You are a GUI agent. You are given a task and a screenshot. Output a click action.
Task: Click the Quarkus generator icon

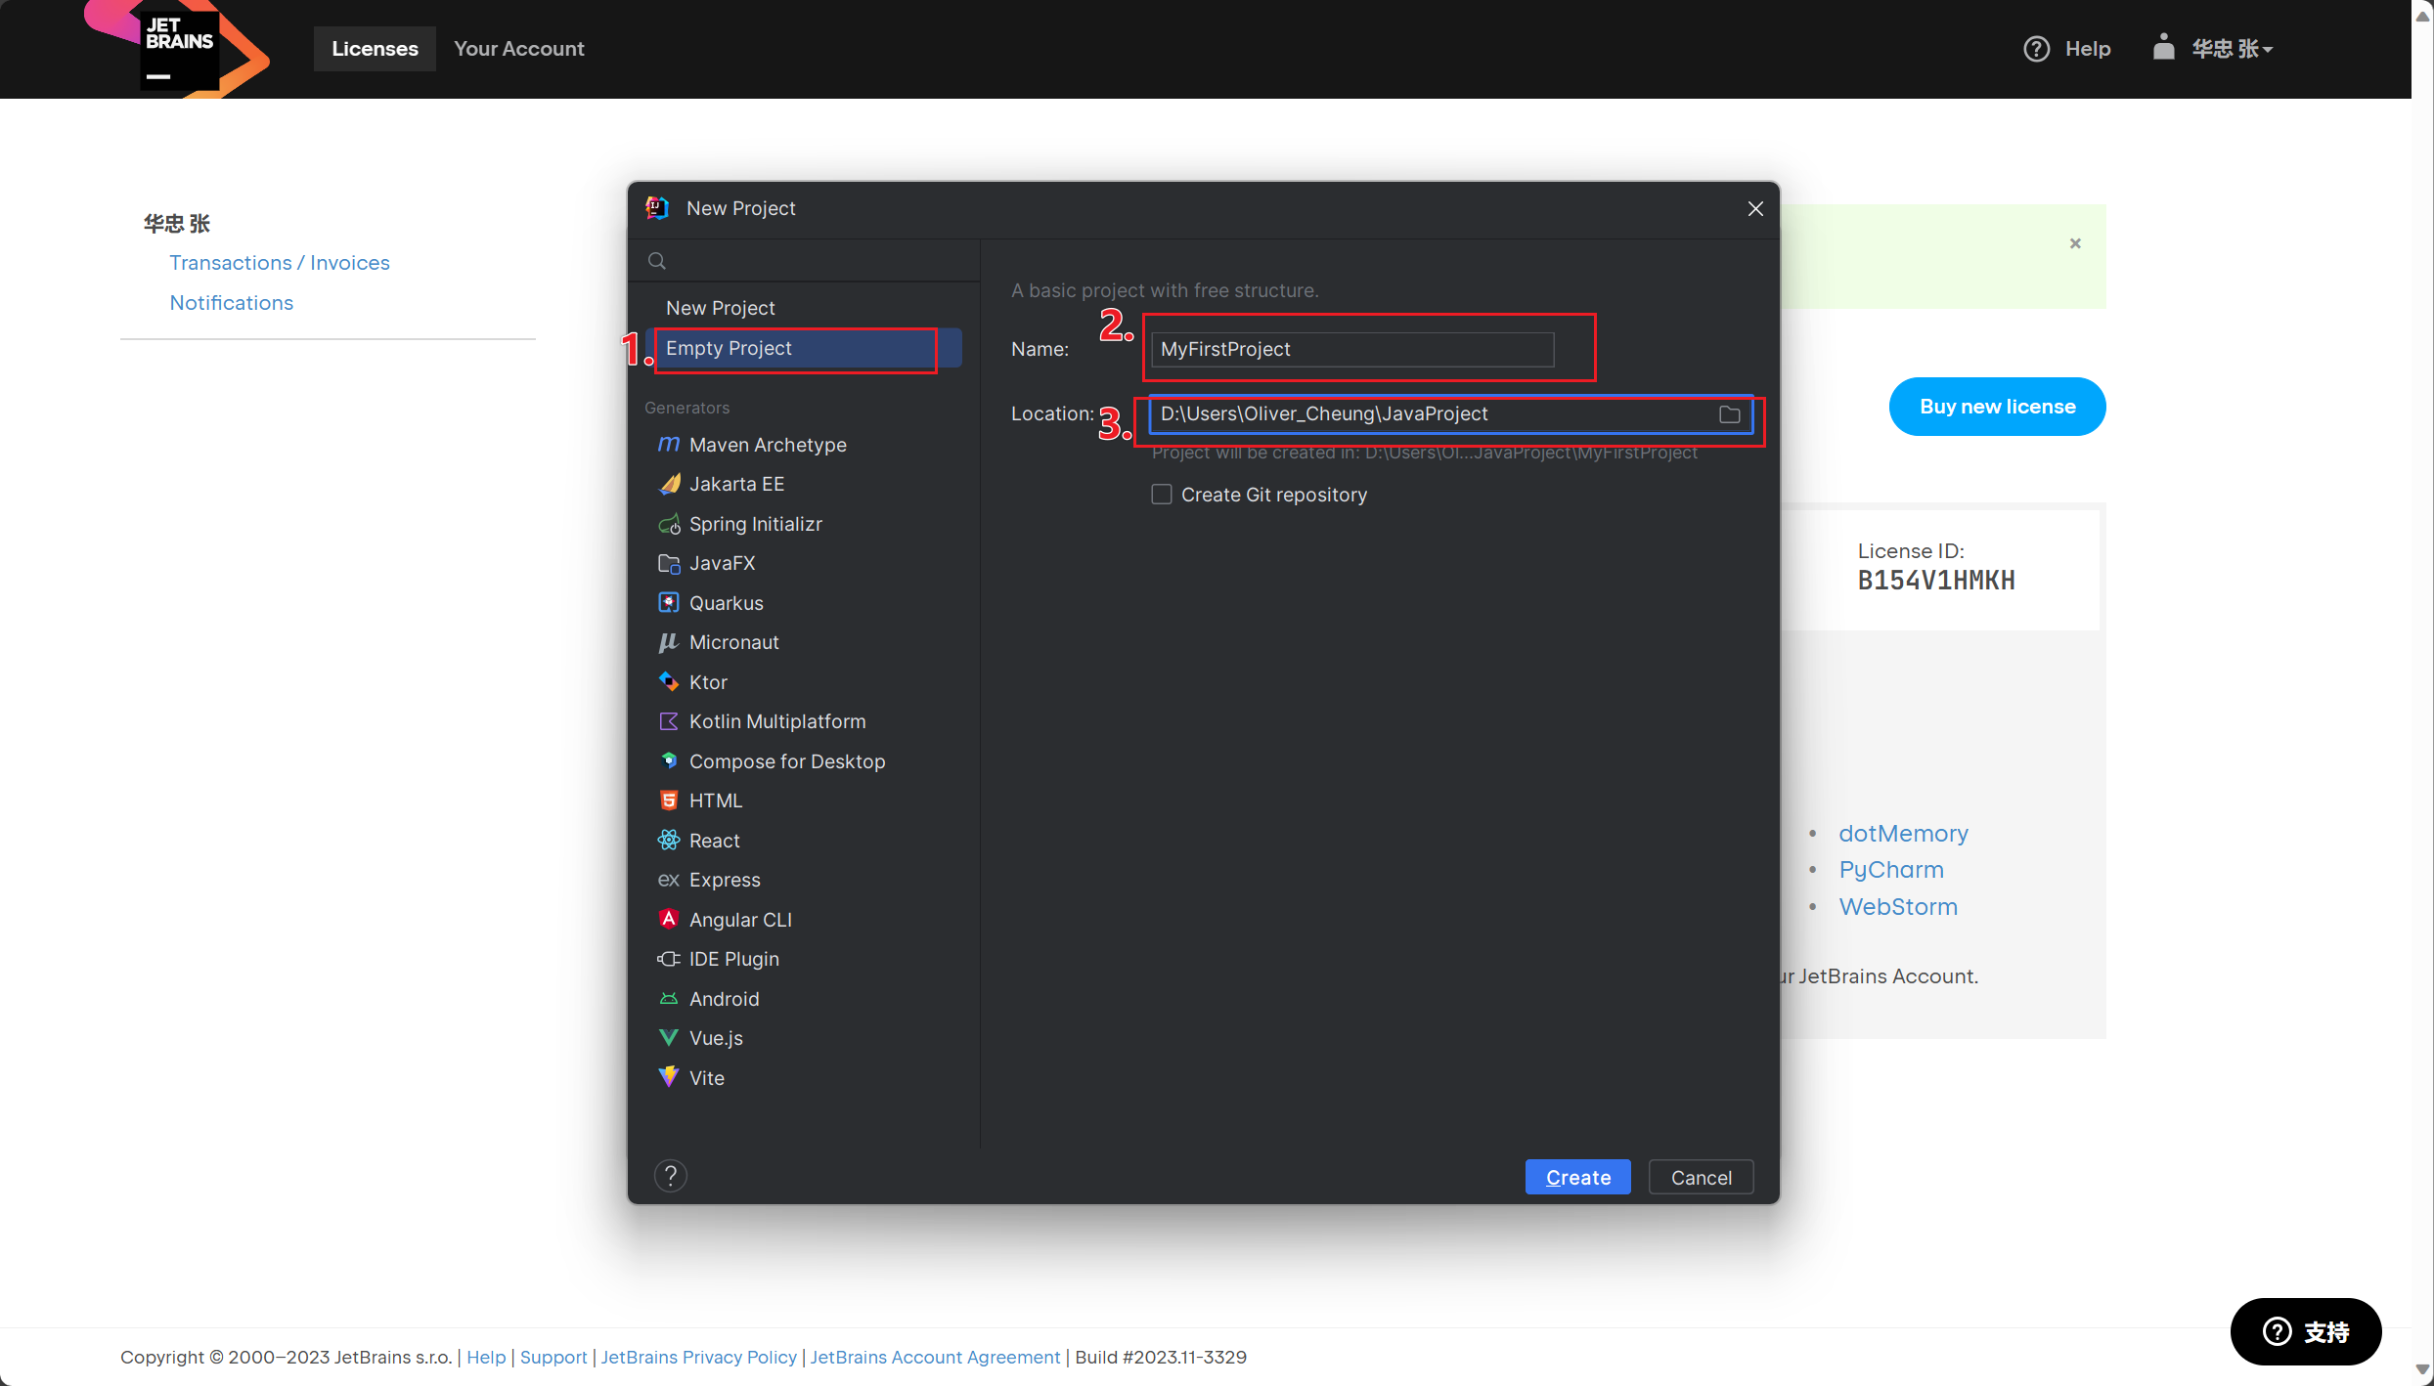pos(669,603)
